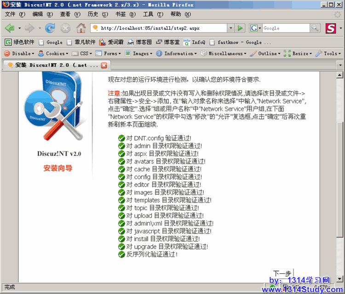Click the red S icon in toolbar

[331, 28]
